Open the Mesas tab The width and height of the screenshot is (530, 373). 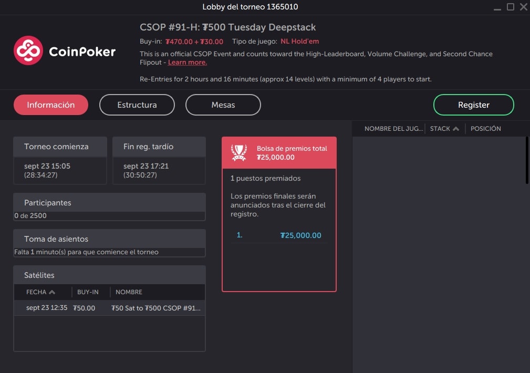click(223, 105)
